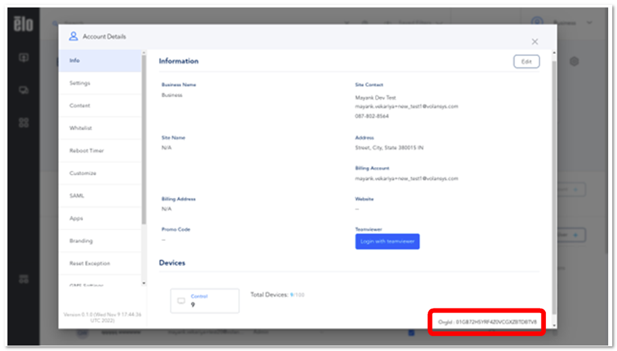Open the Branding tab
Screen dimensions: 617x351
(100, 241)
